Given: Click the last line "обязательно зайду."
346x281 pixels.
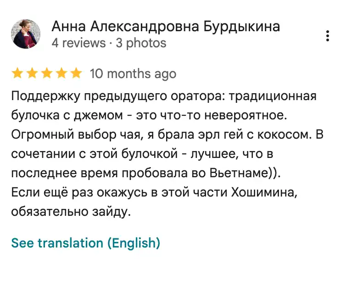Looking at the screenshot, I should [x=71, y=212].
